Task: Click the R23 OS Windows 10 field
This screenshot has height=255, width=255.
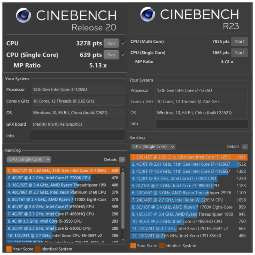Action: pos(202,113)
